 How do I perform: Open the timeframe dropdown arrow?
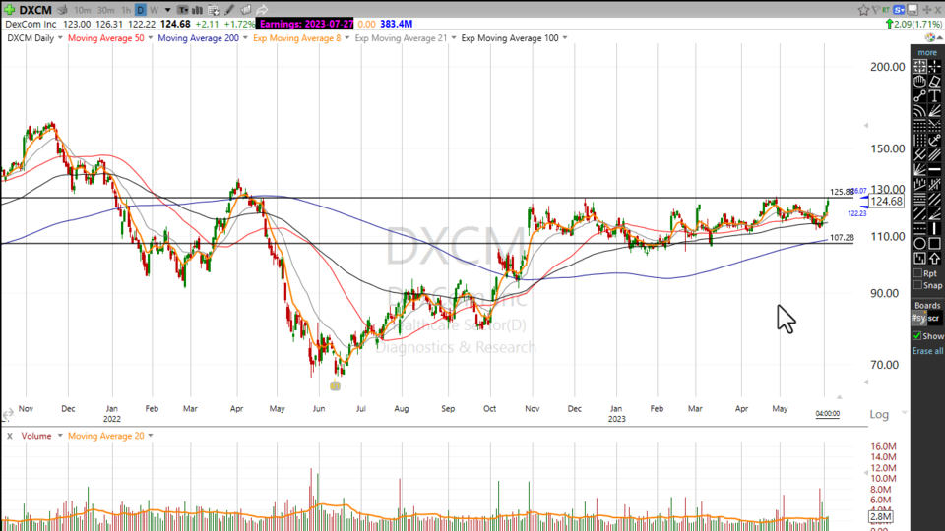point(168,10)
